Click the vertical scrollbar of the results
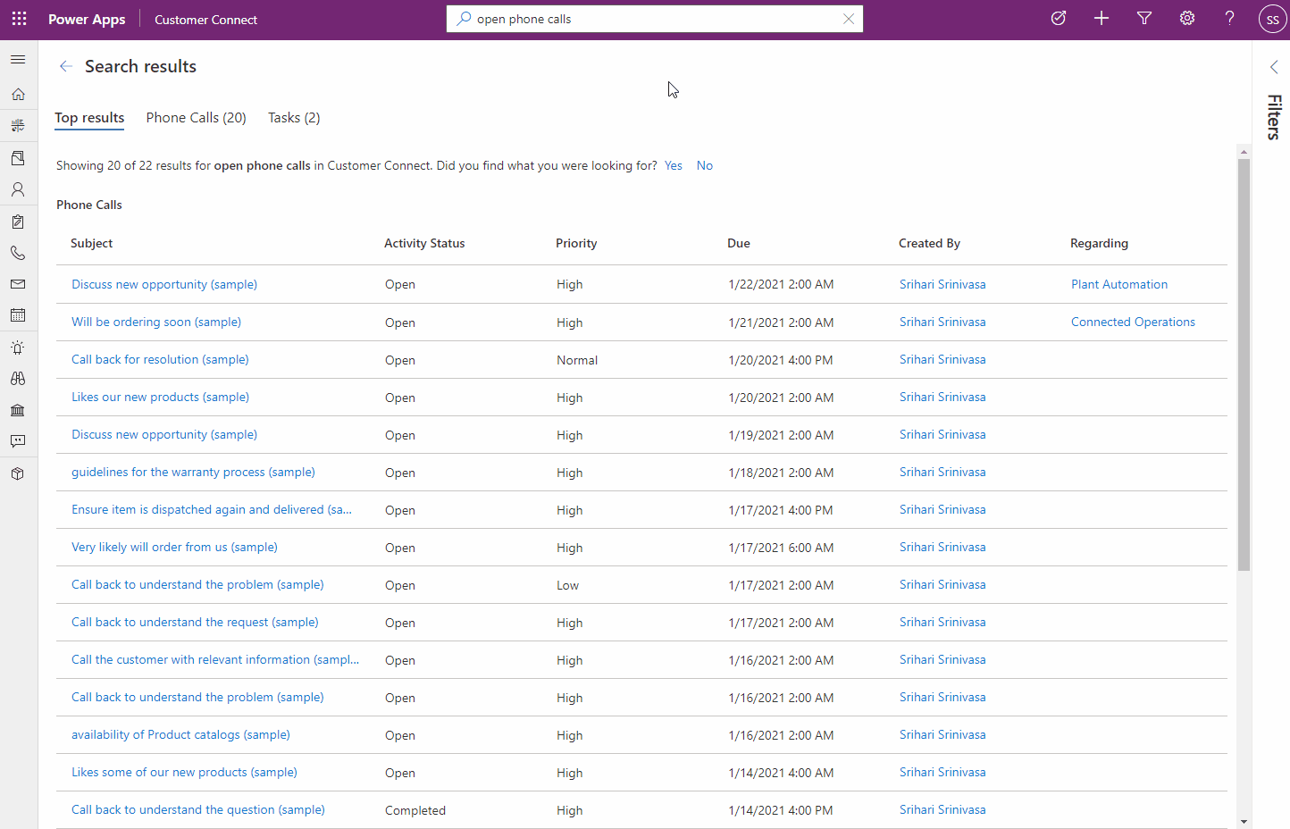Image resolution: width=1290 pixels, height=829 pixels. pyautogui.click(x=1244, y=357)
